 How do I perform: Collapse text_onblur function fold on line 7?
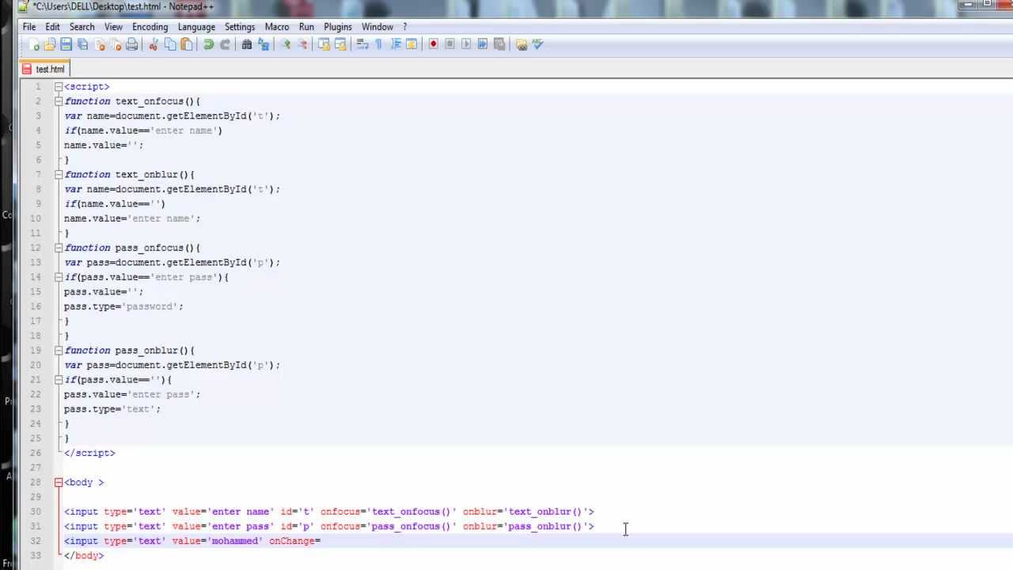coord(59,174)
